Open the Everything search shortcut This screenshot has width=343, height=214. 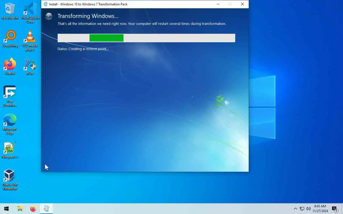(x=10, y=39)
